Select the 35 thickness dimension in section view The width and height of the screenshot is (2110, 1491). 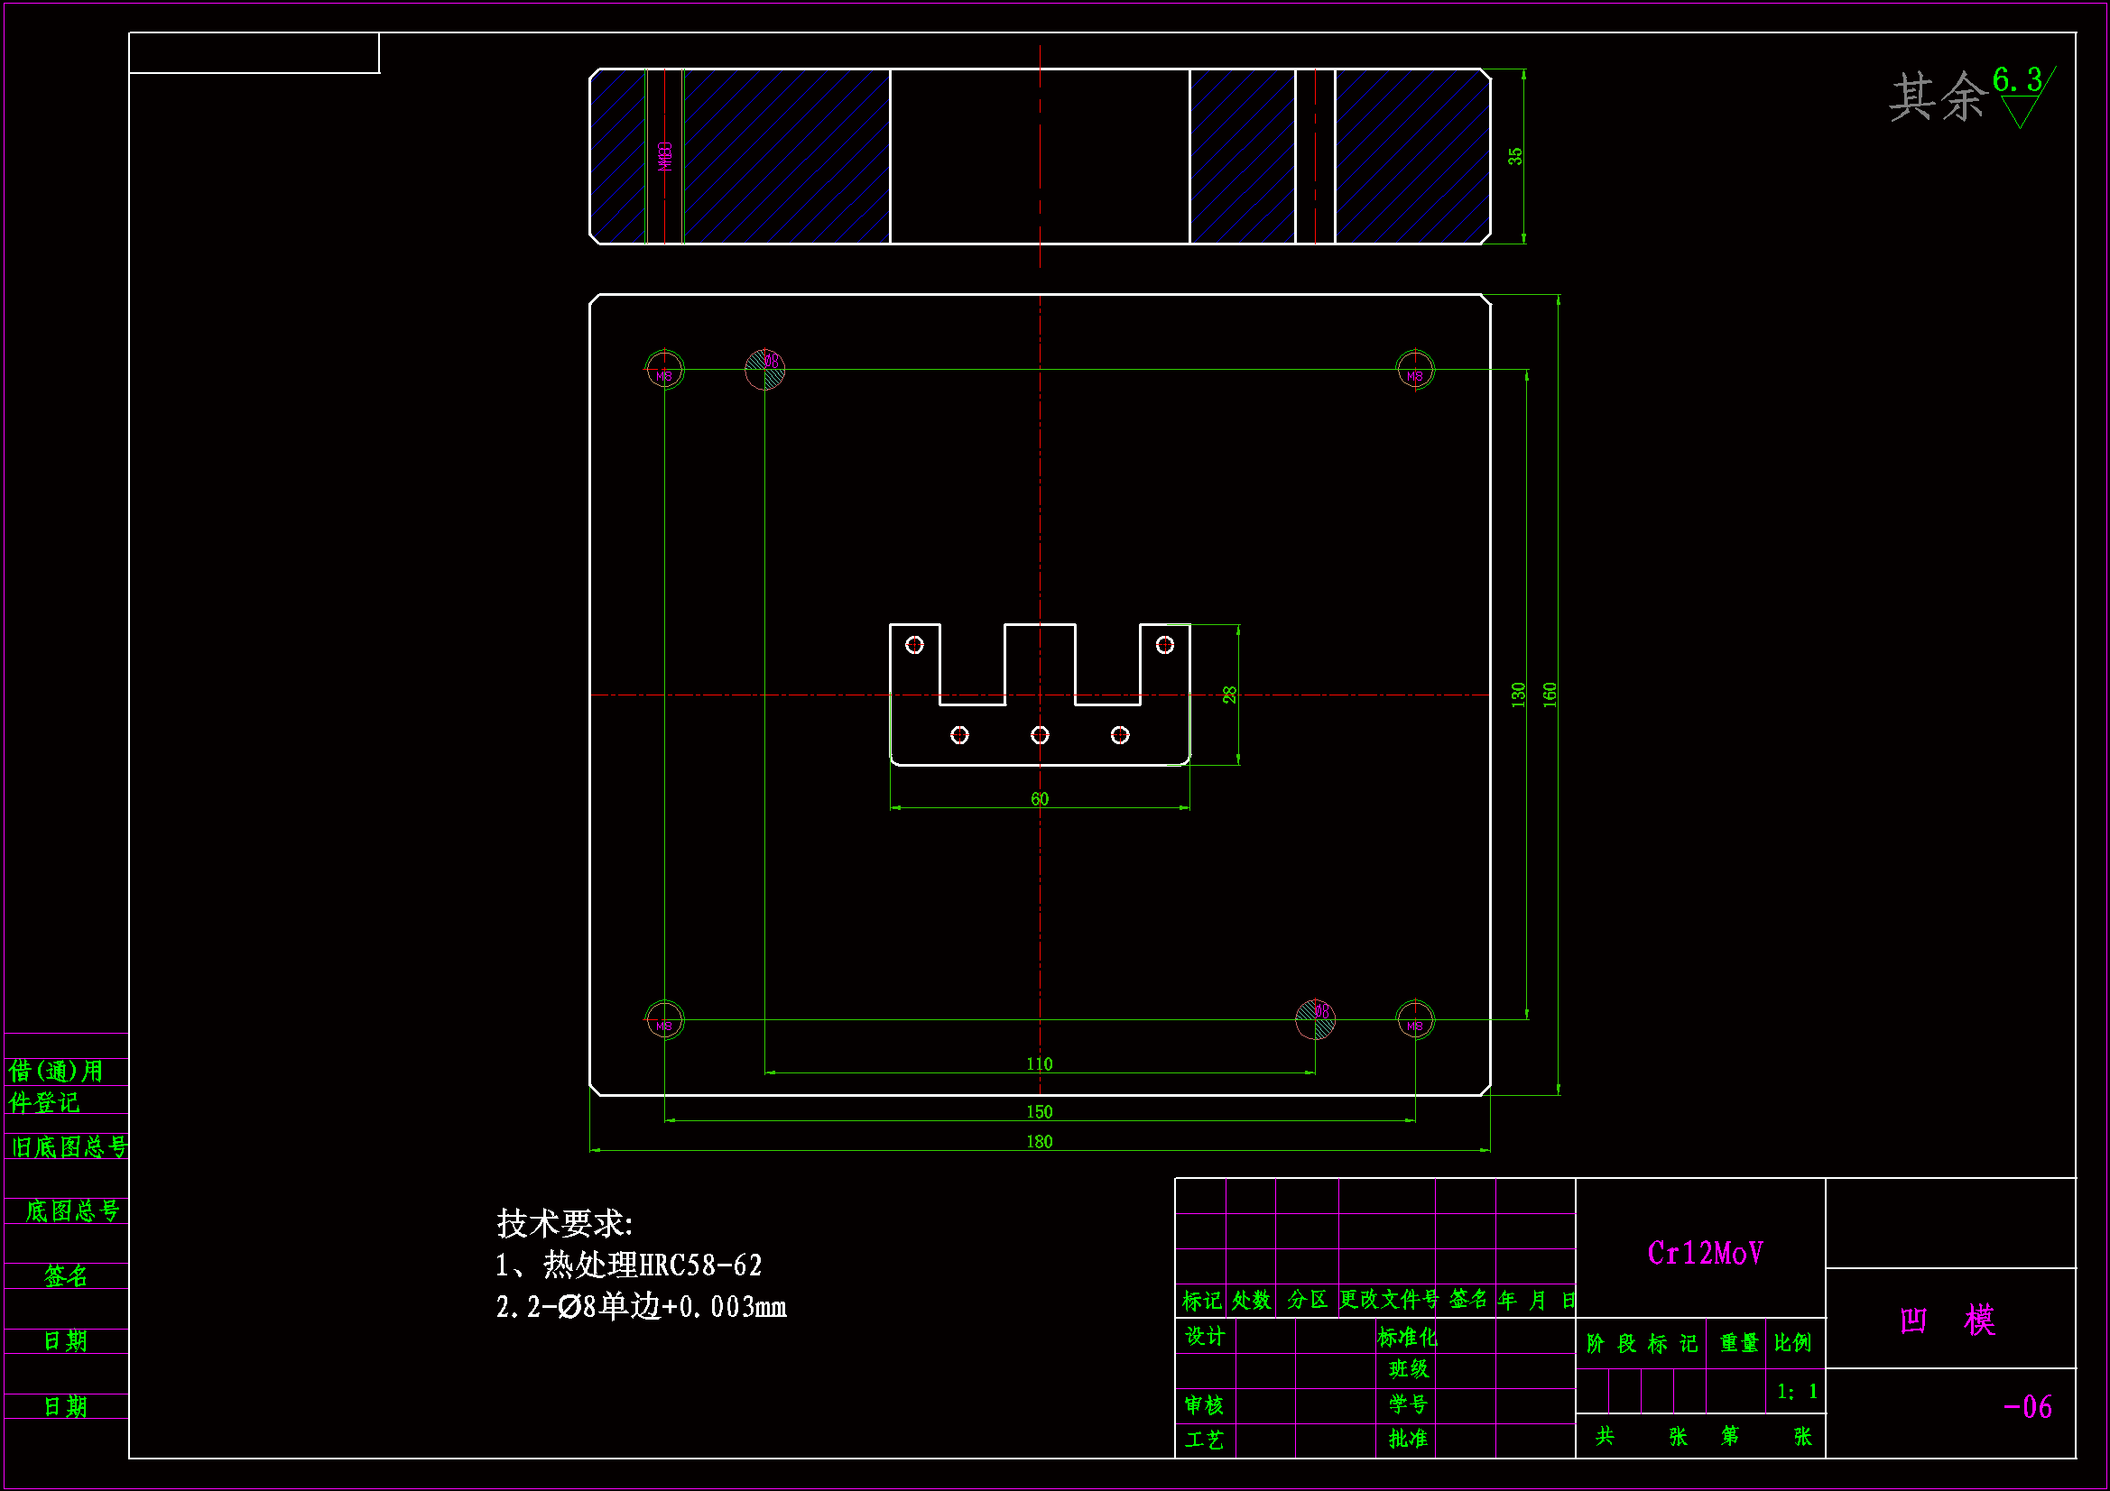(1514, 156)
